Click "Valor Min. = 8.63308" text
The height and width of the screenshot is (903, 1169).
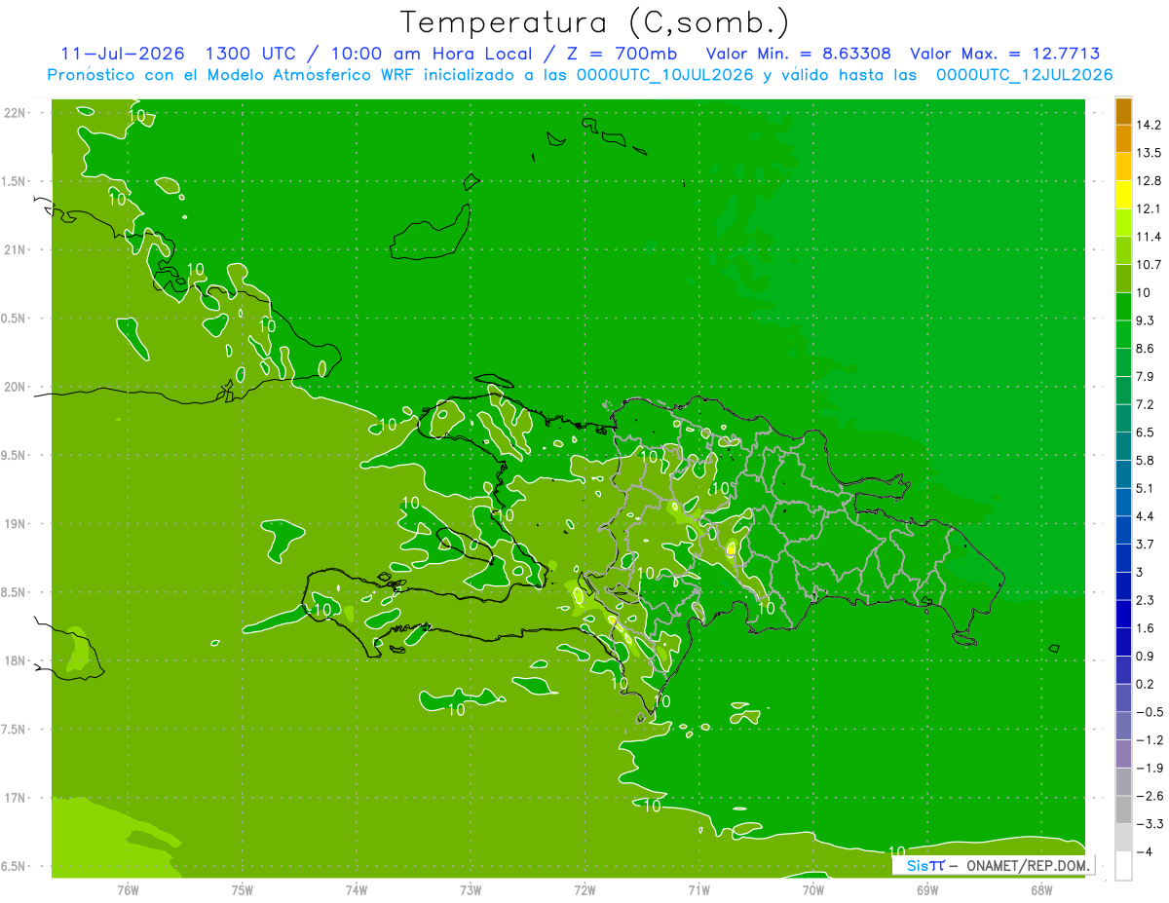798,54
